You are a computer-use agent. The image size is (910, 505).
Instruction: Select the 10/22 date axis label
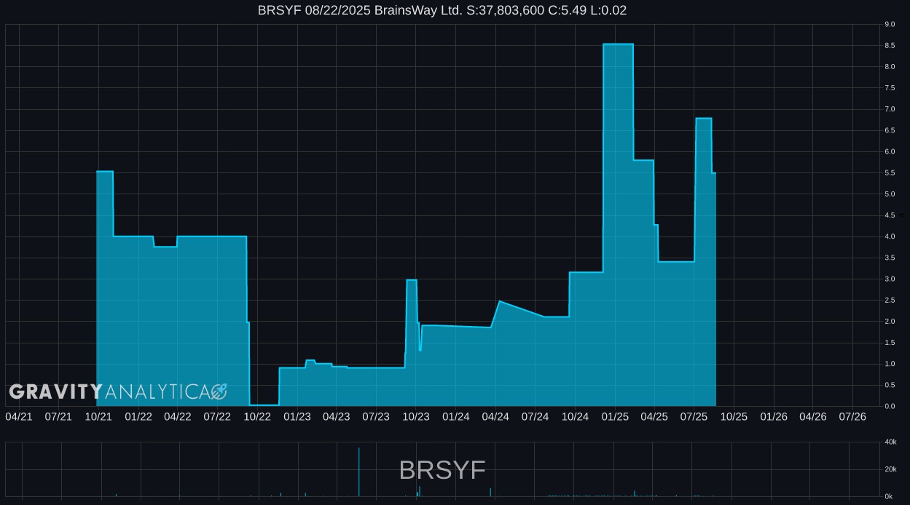(x=257, y=416)
